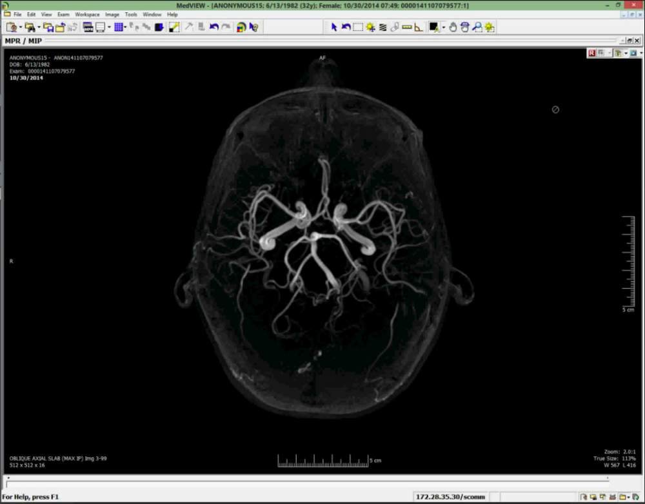The image size is (645, 504).
Task: Expand the black annotation color dropdown arrow
Action: pyautogui.click(x=443, y=27)
